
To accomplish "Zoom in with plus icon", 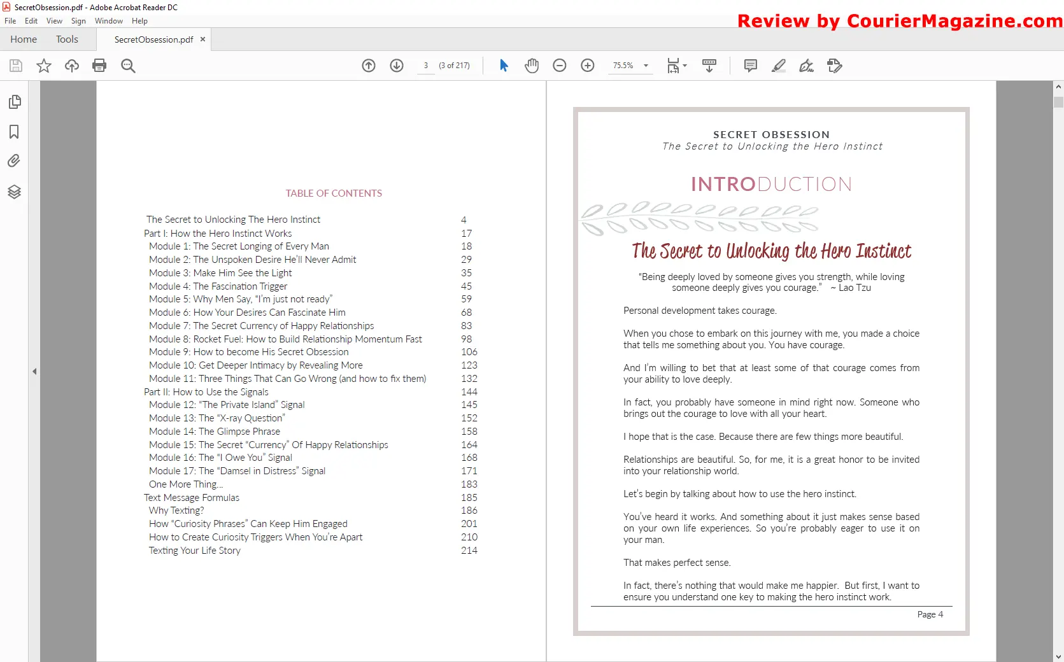I will (x=588, y=66).
